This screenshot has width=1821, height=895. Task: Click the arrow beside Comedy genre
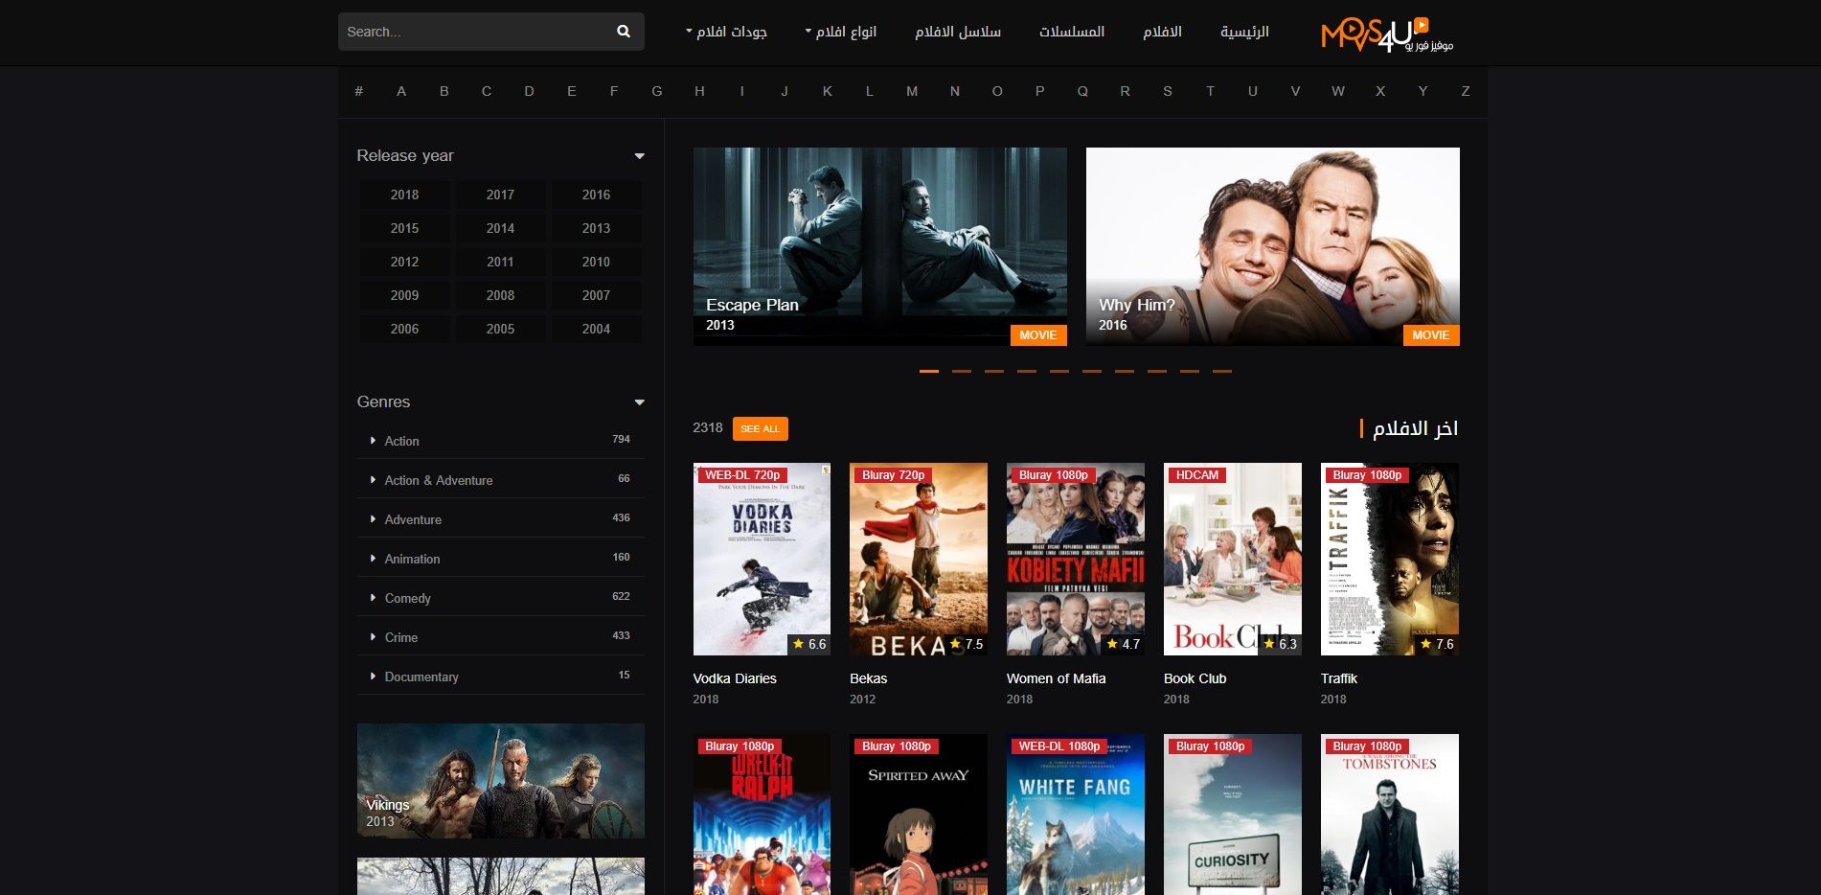373,598
